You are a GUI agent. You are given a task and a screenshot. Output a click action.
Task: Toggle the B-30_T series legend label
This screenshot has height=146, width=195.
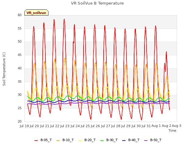click(112, 140)
